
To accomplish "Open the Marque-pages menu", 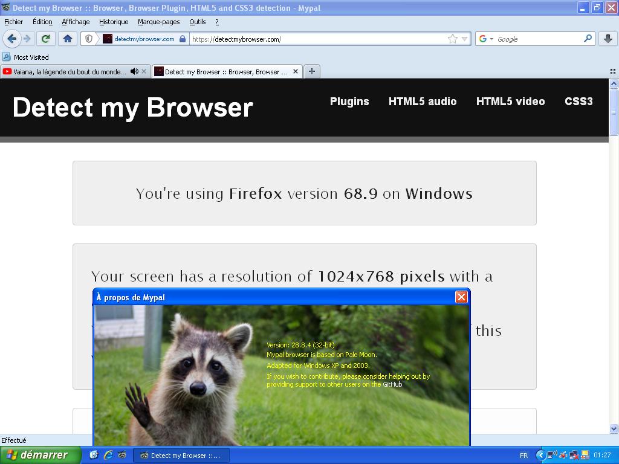I will 159,22.
